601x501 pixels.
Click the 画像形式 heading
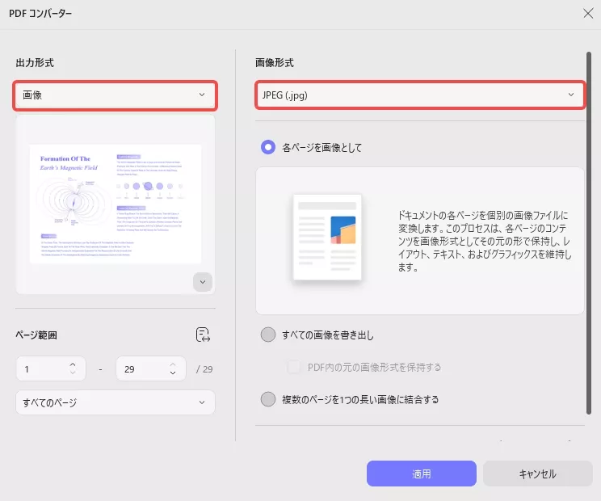[x=275, y=62]
